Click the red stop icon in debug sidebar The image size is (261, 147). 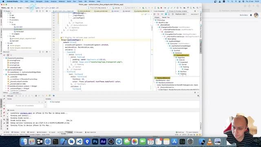pyautogui.click(x=4, y=109)
